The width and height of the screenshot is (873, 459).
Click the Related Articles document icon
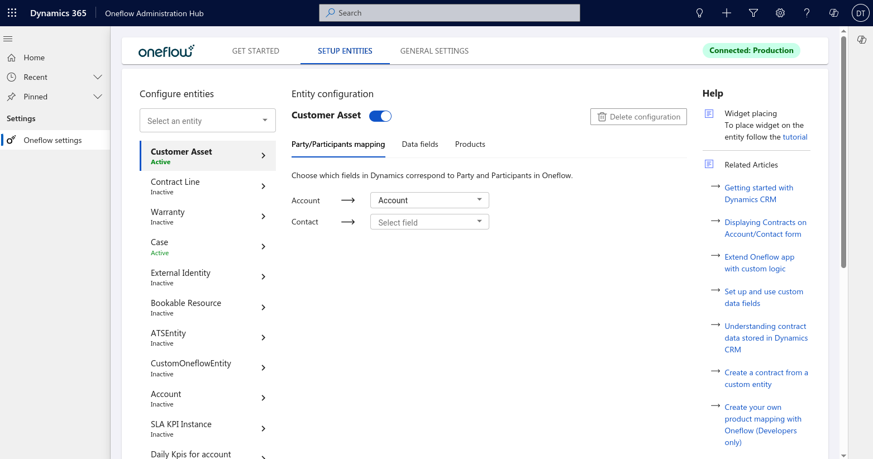pos(709,164)
